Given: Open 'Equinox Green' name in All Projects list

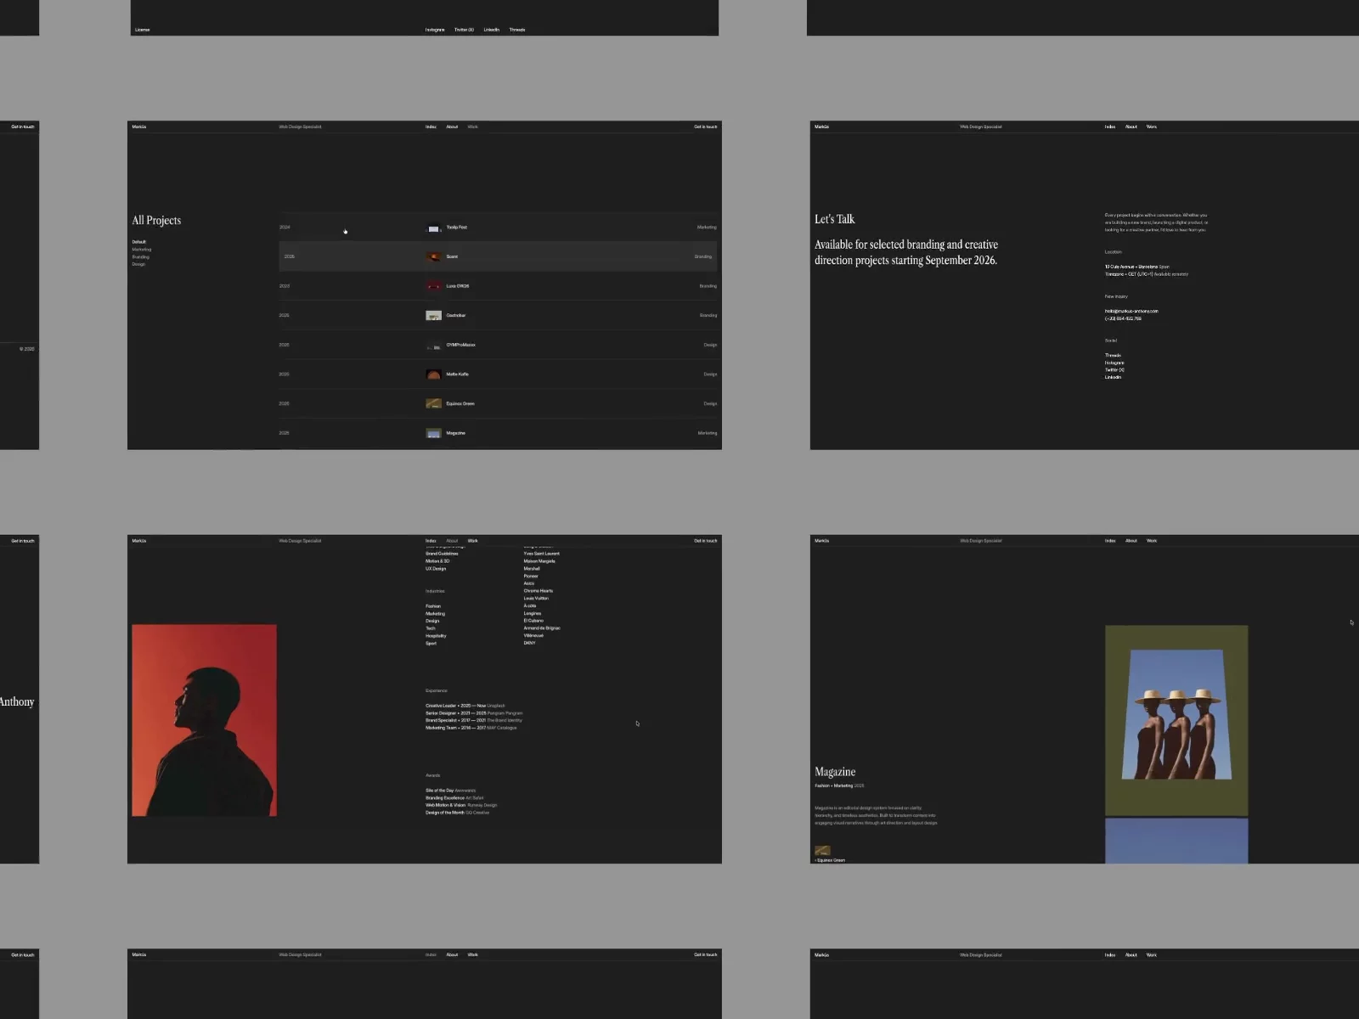Looking at the screenshot, I should [x=460, y=403].
